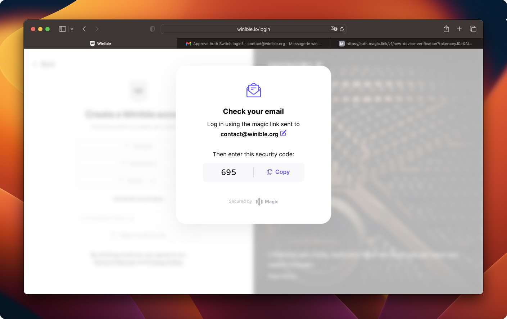Maximize the window with green button
507x319 pixels.
click(x=47, y=29)
